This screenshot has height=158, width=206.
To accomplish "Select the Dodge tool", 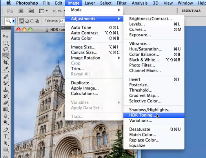I will coord(5,122).
